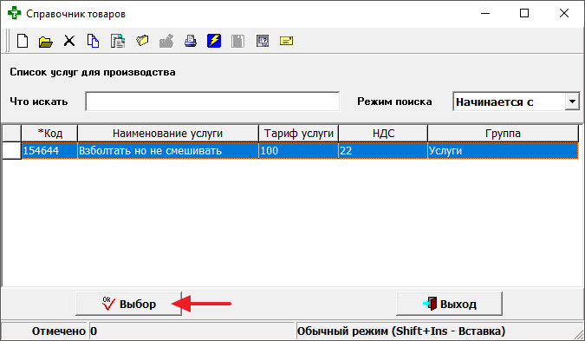Click the grayed-out book icon
585x341 pixels.
point(237,41)
